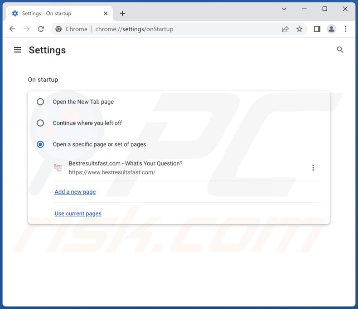Select Open the New Tab page
Screen dimensions: 358x309
point(40,102)
